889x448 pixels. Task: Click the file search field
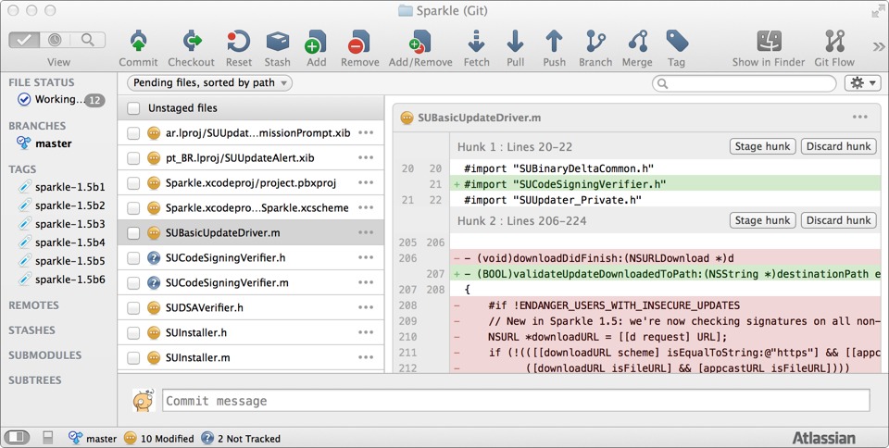click(x=744, y=84)
